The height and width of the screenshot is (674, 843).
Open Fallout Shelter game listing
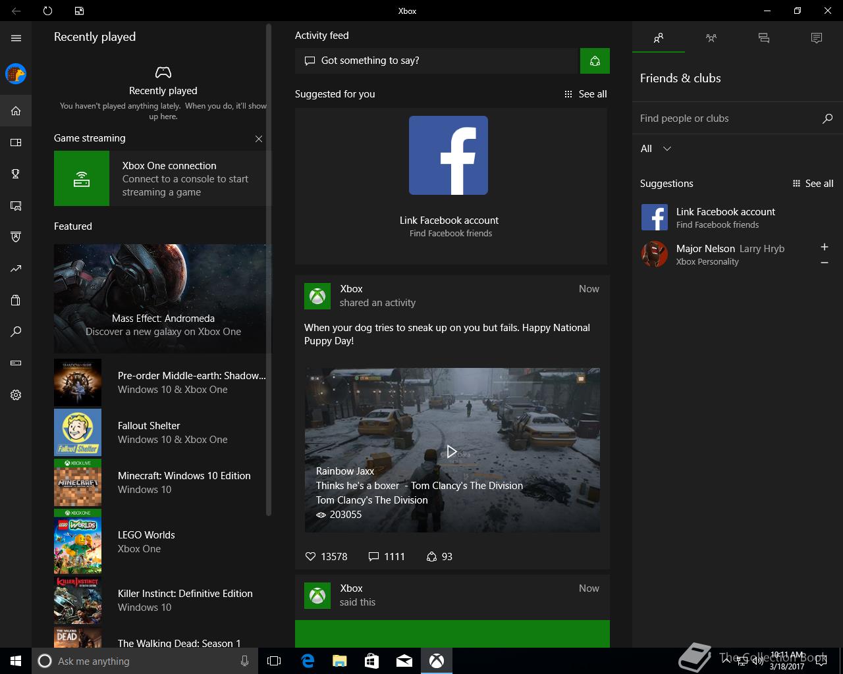click(x=160, y=432)
